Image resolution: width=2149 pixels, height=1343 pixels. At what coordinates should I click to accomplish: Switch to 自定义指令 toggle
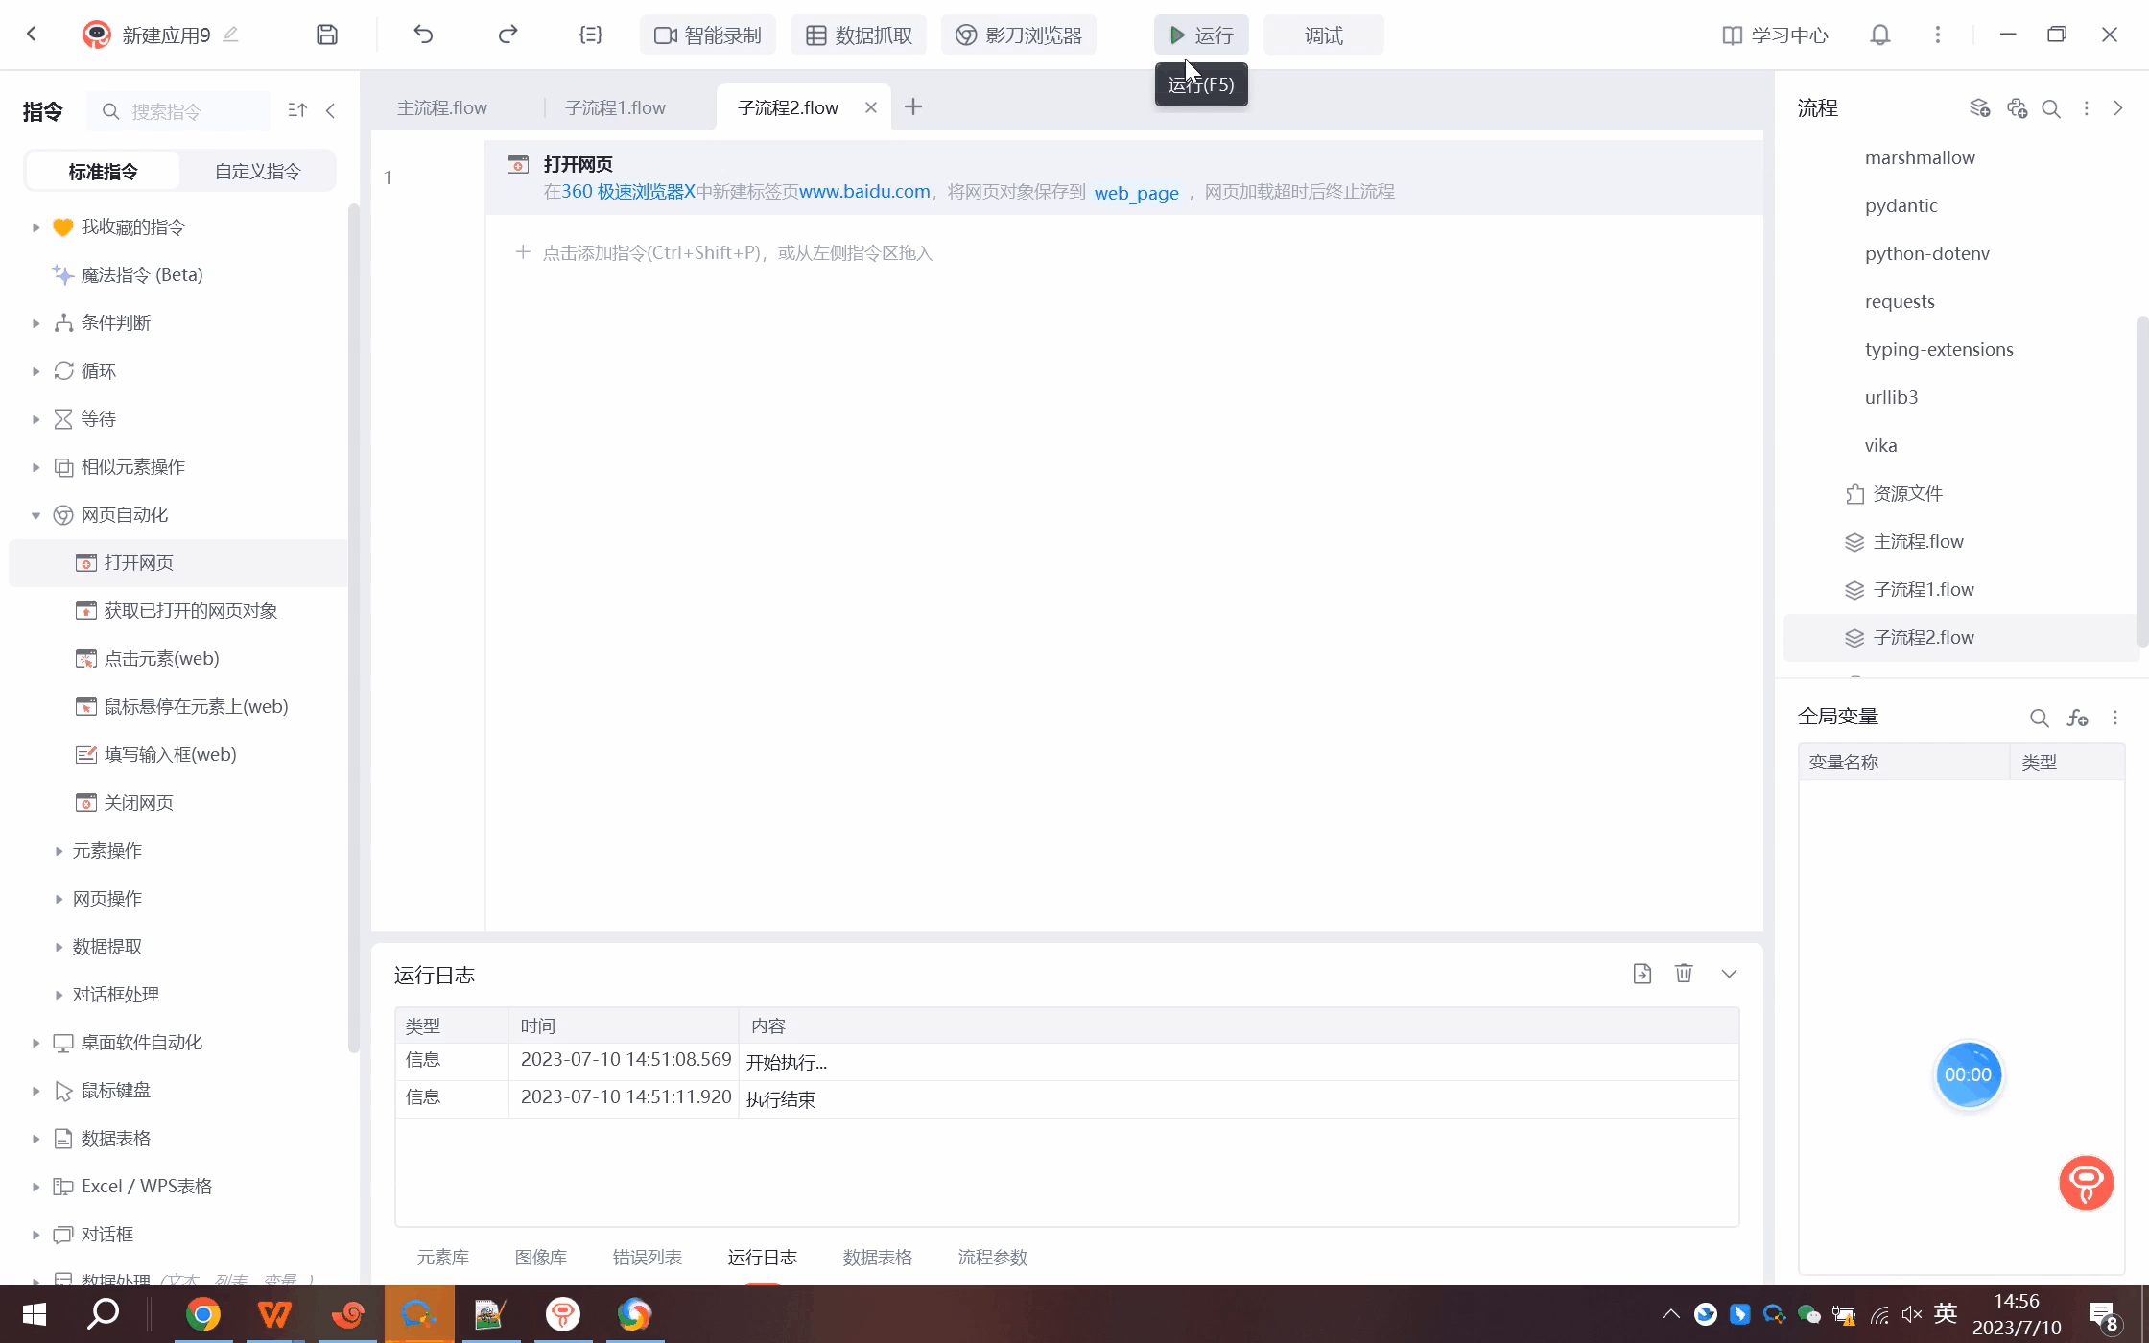[x=257, y=171]
